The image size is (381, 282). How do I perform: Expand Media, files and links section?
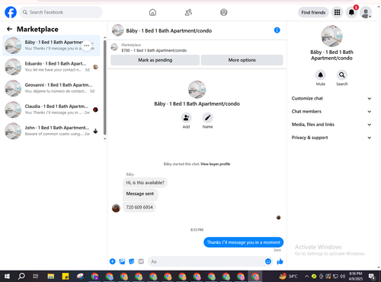point(331,125)
